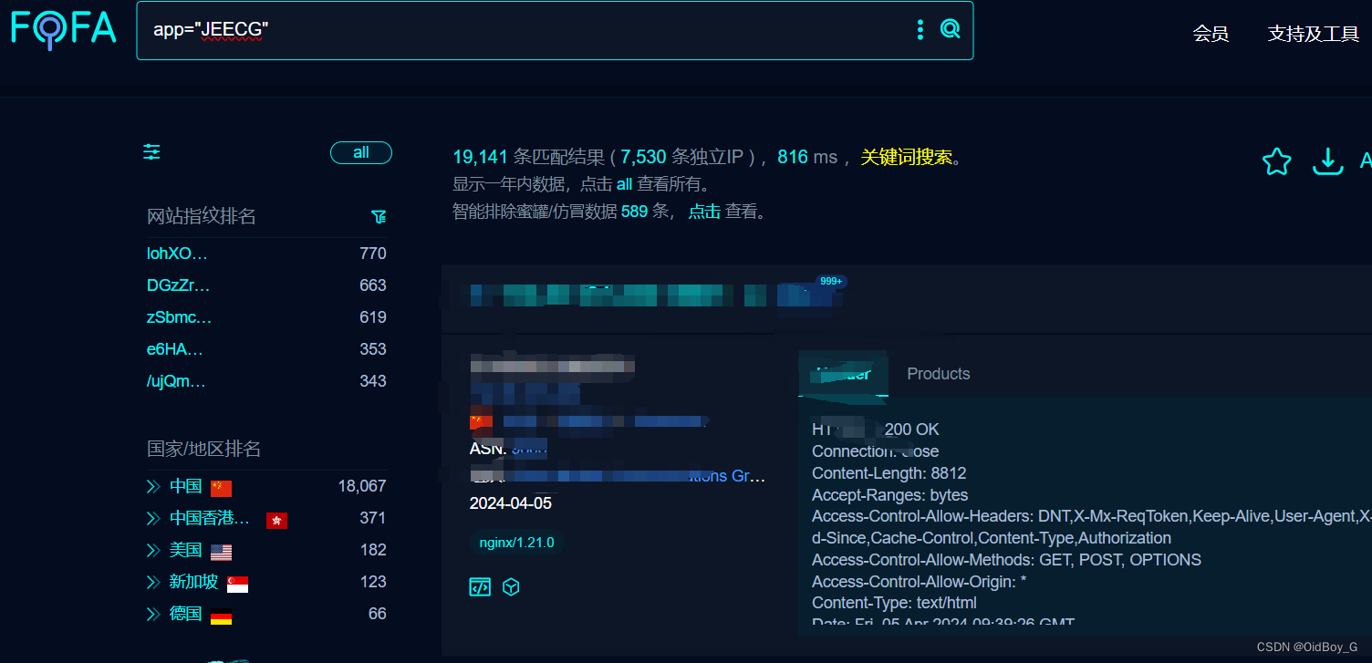Expand the 中国香港 region entry
This screenshot has width=1372, height=663.
153,519
